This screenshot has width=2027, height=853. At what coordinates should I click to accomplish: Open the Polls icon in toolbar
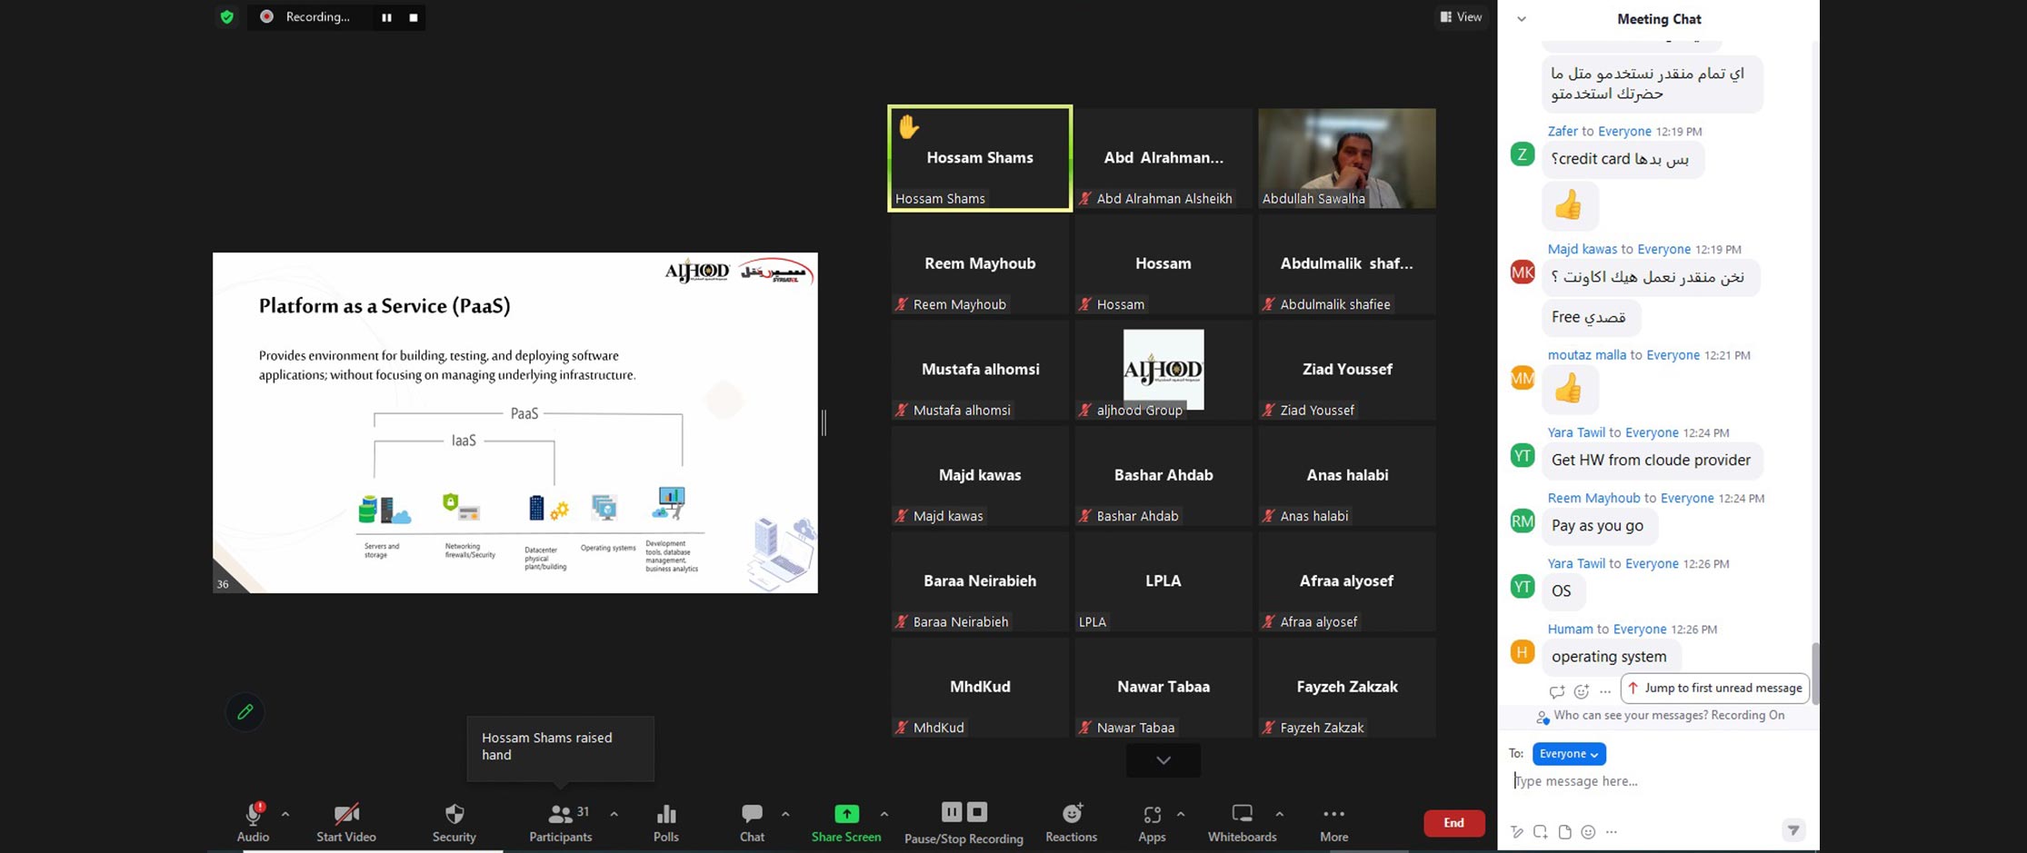click(665, 815)
